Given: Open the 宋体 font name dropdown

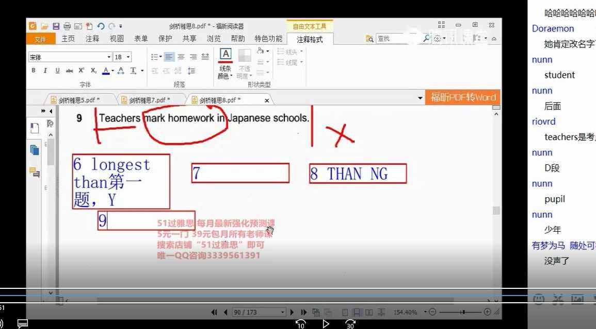Looking at the screenshot, I should click(x=109, y=57).
